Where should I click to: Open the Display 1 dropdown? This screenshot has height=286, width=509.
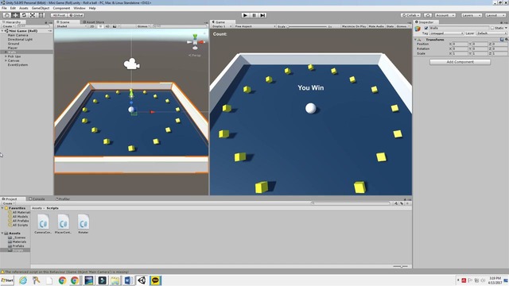pos(222,26)
